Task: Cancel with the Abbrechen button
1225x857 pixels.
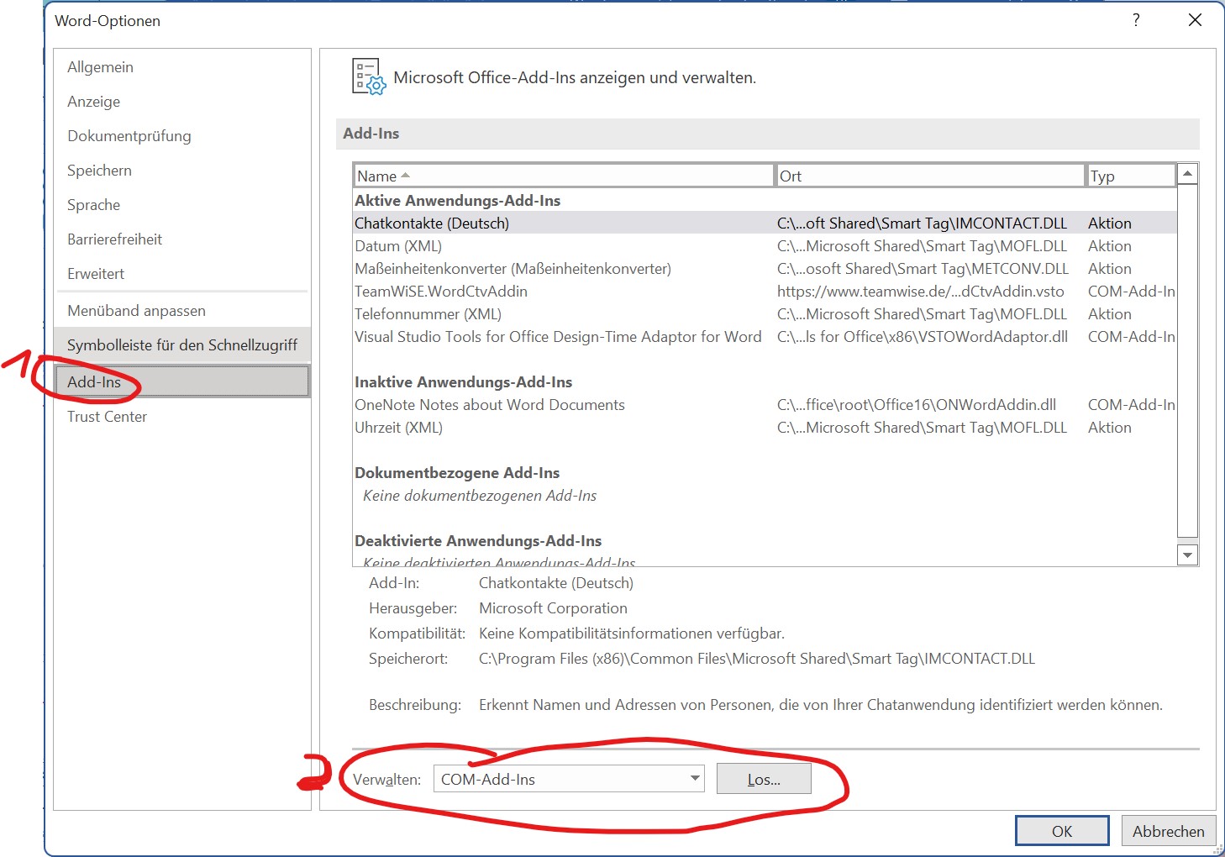Action: click(x=1168, y=831)
